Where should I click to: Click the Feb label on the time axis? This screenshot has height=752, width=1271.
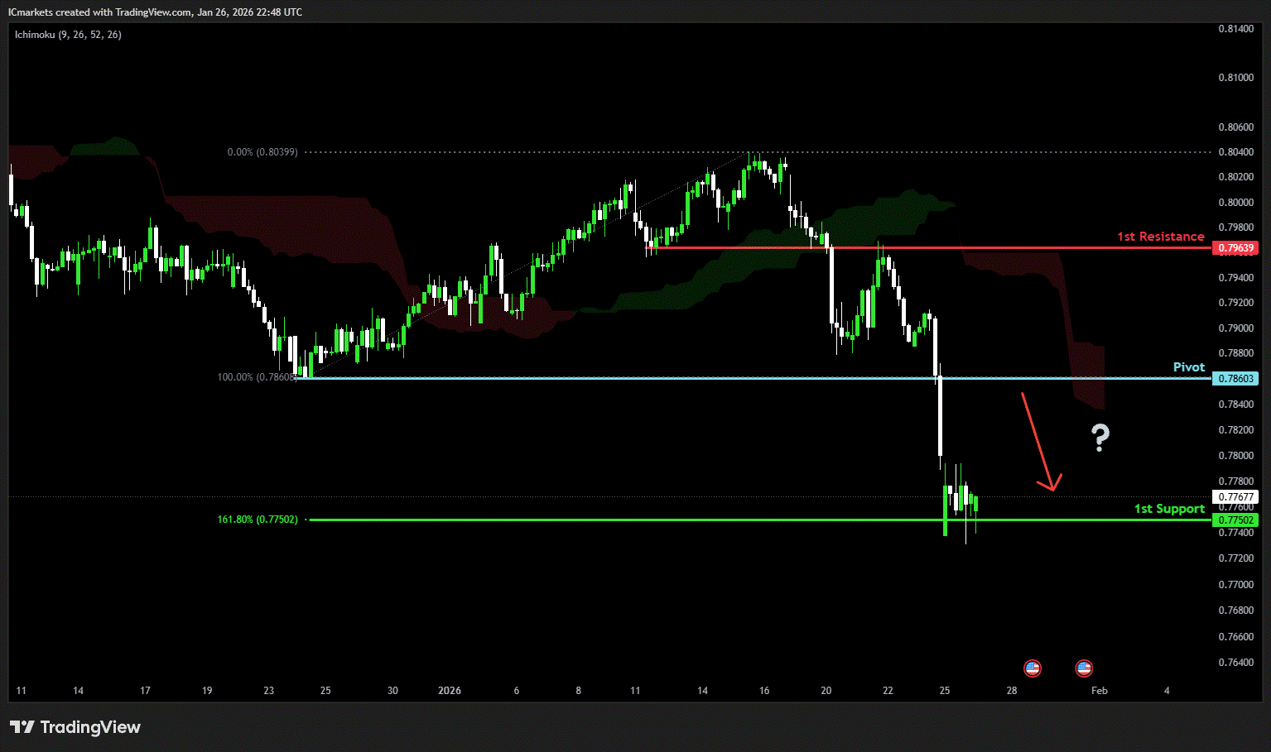point(1099,691)
